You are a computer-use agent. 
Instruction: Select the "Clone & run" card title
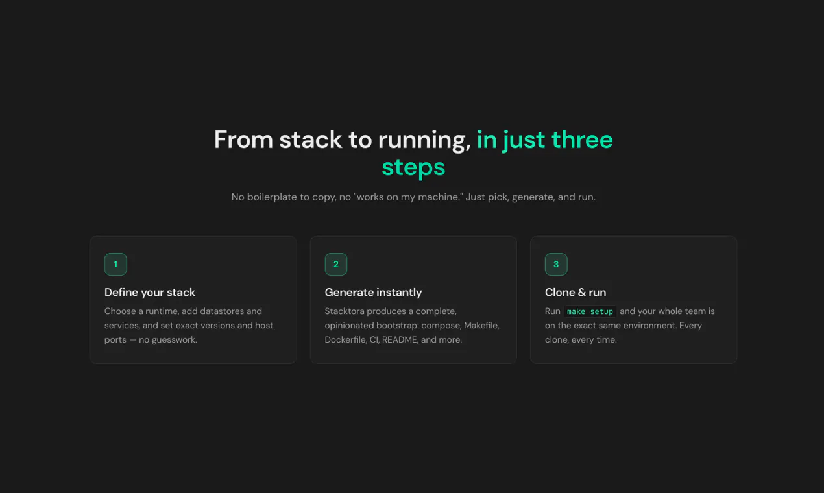(576, 293)
